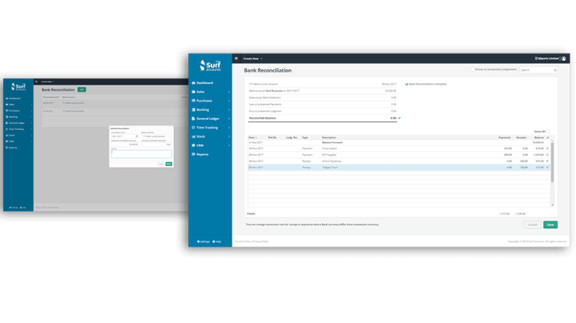
Task: Toggle reconciled checkbox for Aviva Ireland row
Action: point(548,149)
